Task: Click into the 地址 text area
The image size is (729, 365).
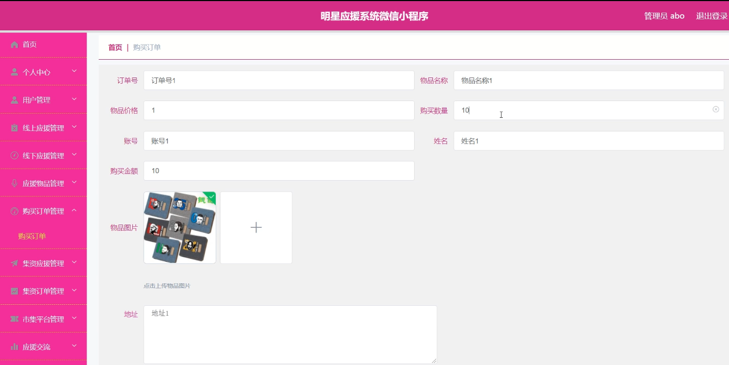Action: 290,334
